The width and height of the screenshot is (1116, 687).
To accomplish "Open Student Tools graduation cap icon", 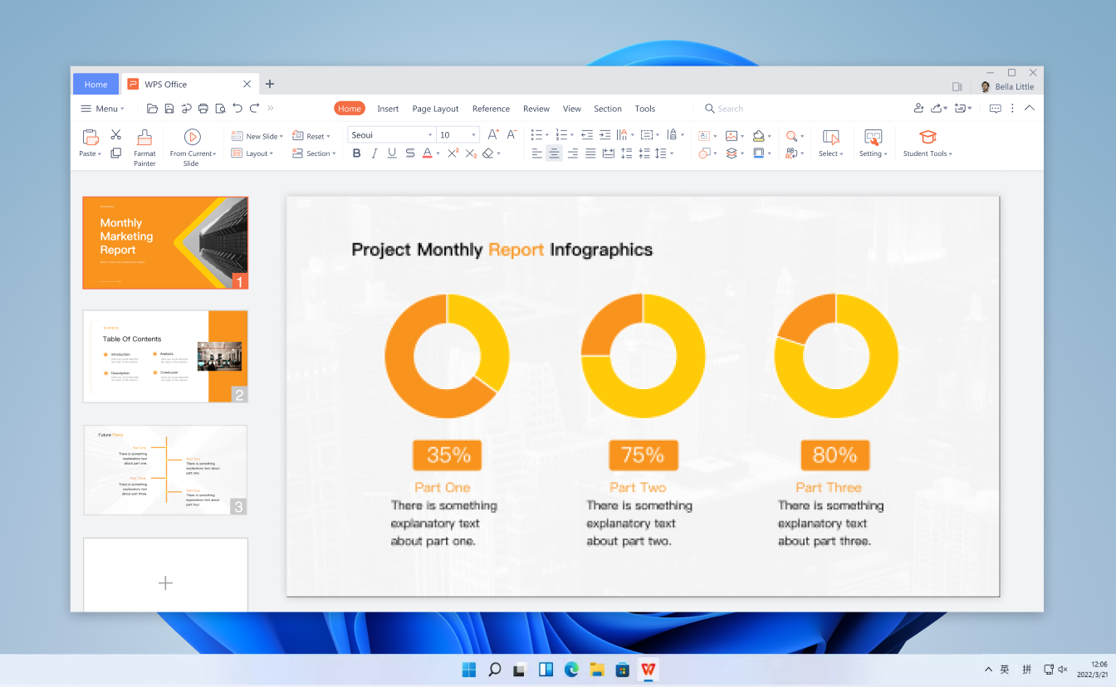I will (928, 137).
